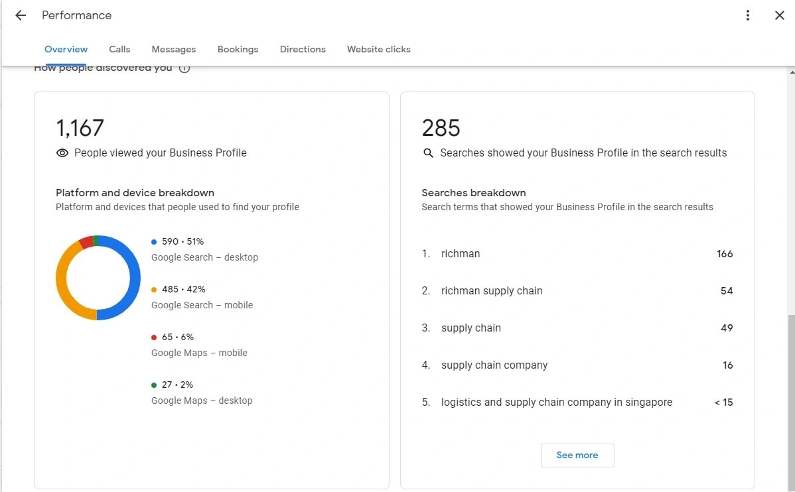The height and width of the screenshot is (492, 795).
Task: Click blue Google Search desktop legend dot
Action: pyautogui.click(x=154, y=242)
